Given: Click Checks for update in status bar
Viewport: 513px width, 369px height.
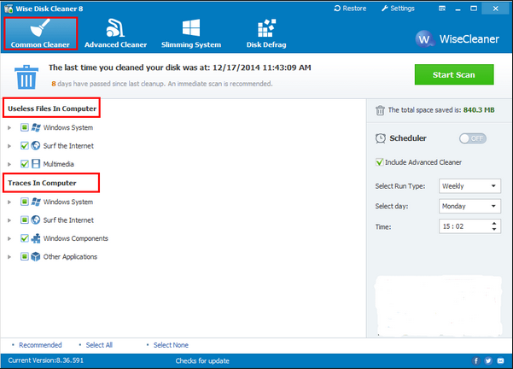Looking at the screenshot, I should click(202, 360).
